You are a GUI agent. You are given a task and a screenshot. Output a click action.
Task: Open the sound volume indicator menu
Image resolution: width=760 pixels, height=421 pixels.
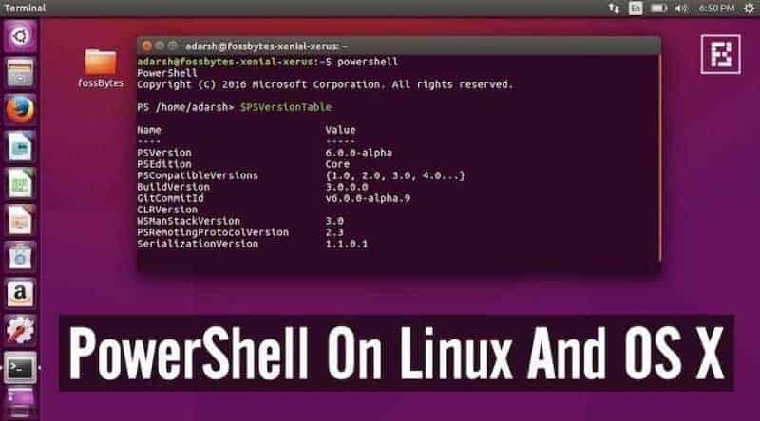[680, 9]
